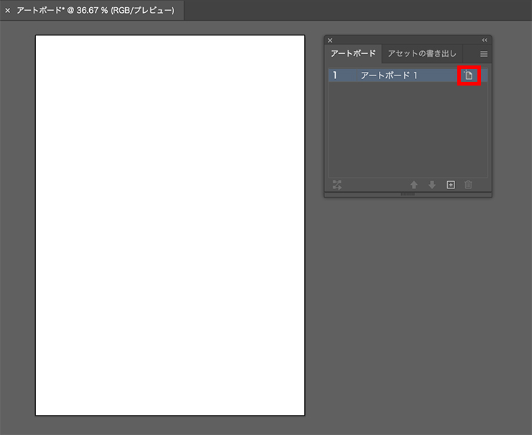Click the move down arrow icon
This screenshot has height=435, width=532.
(x=432, y=185)
